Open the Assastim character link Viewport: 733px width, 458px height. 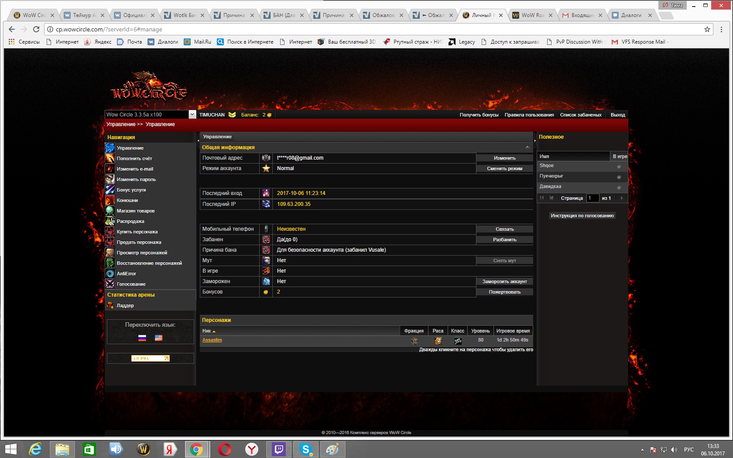pos(212,340)
